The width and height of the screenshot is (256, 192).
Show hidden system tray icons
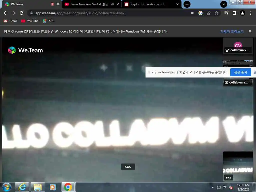[x=212, y=187]
